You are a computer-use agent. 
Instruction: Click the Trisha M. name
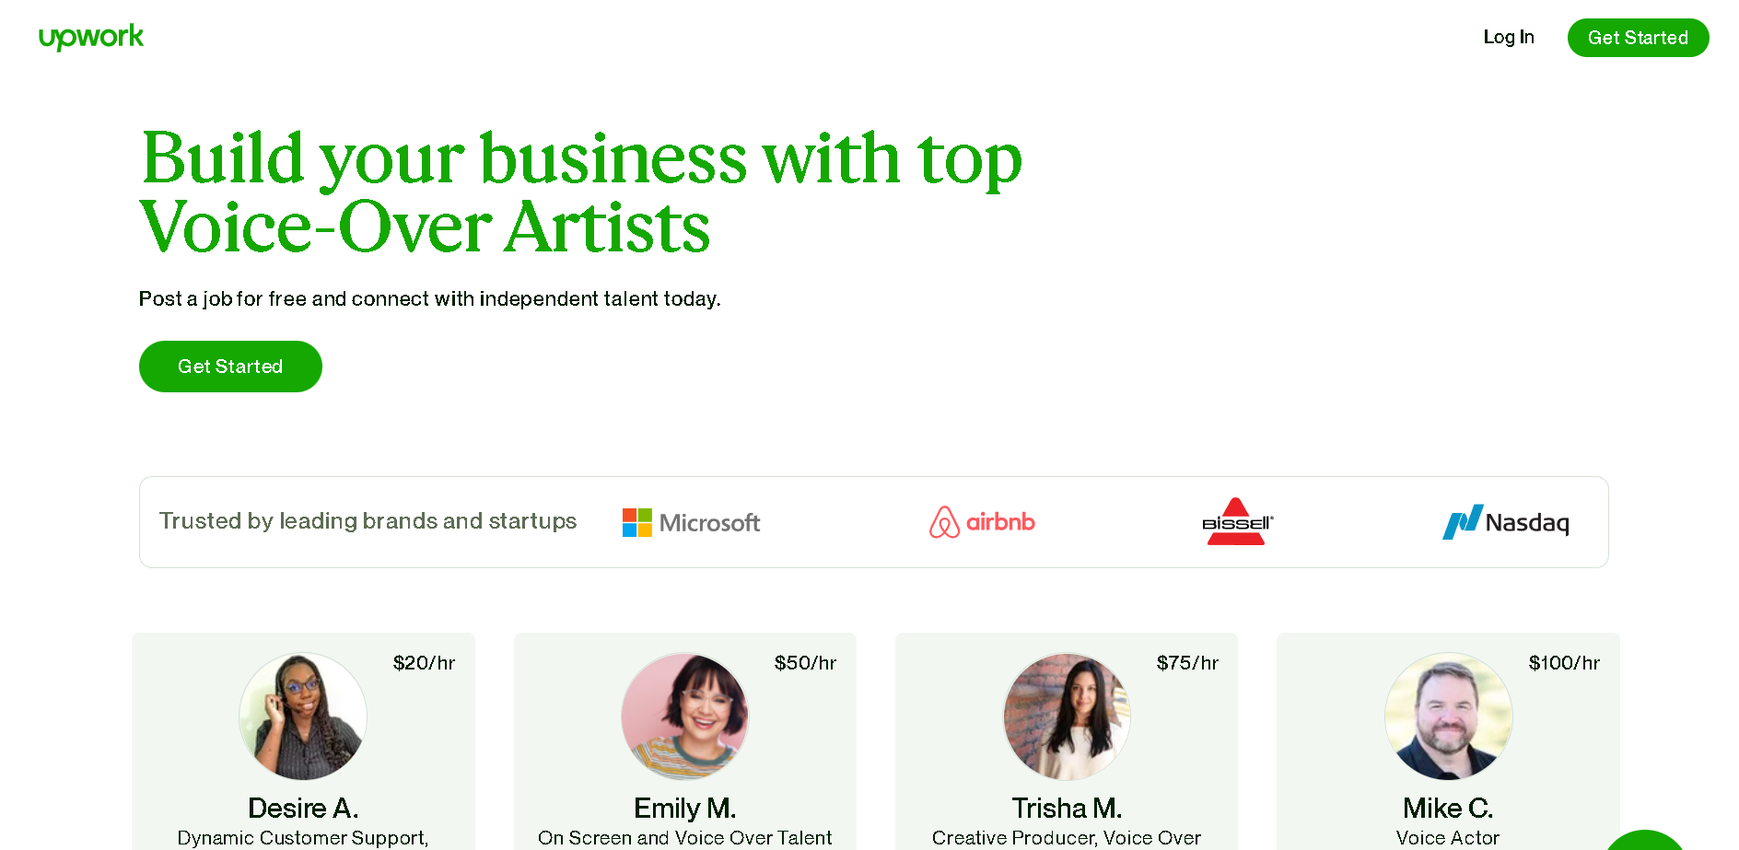(x=1067, y=808)
